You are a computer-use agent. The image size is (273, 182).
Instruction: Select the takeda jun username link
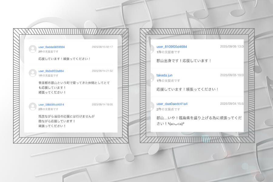(164, 75)
